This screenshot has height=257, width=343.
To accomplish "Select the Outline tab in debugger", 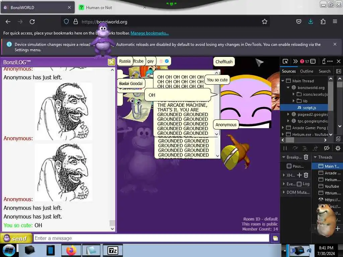I will coord(306,71).
